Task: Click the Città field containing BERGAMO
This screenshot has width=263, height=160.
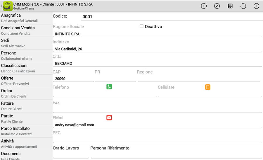Action: point(158,63)
